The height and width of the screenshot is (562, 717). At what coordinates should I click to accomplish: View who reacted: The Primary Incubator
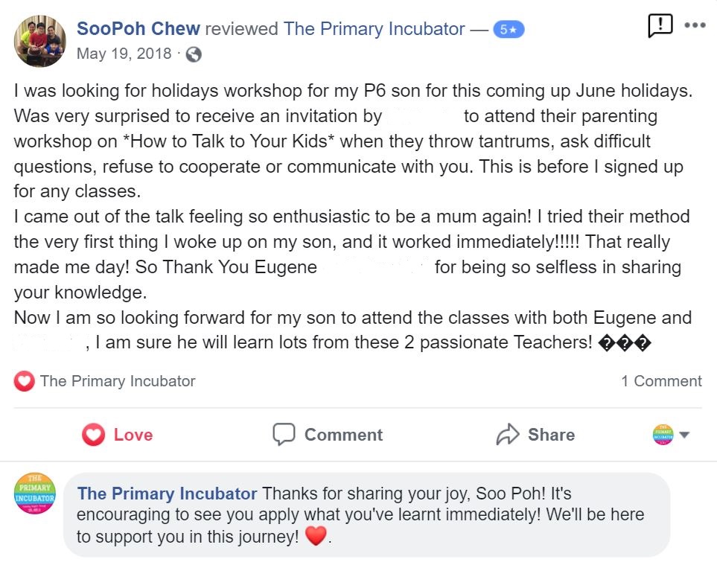[118, 381]
